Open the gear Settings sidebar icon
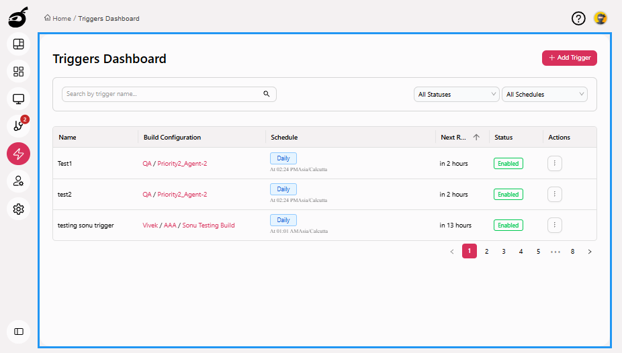The width and height of the screenshot is (622, 353). (19, 209)
